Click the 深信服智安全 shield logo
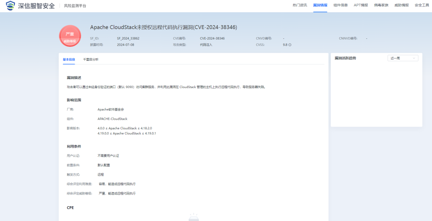Viewport: 432px width, 221px height. [x=10, y=6]
